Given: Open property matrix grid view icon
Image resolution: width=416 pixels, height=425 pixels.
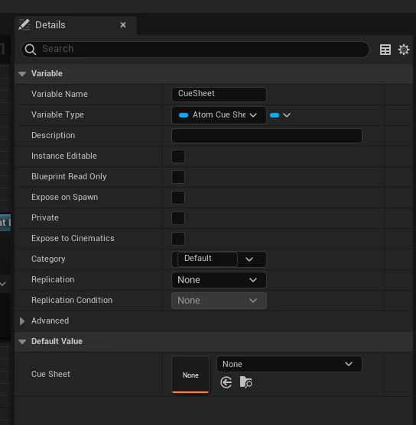Looking at the screenshot, I should 385,50.
